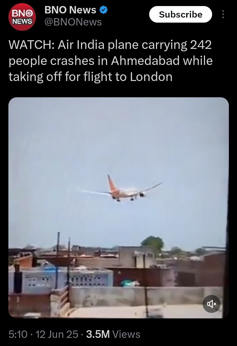
Task: Click the tweet text about Air India
Action: (110, 61)
